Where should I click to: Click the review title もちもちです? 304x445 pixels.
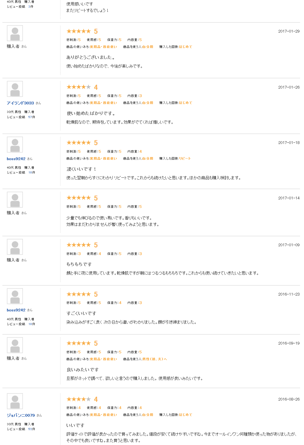tap(79, 264)
